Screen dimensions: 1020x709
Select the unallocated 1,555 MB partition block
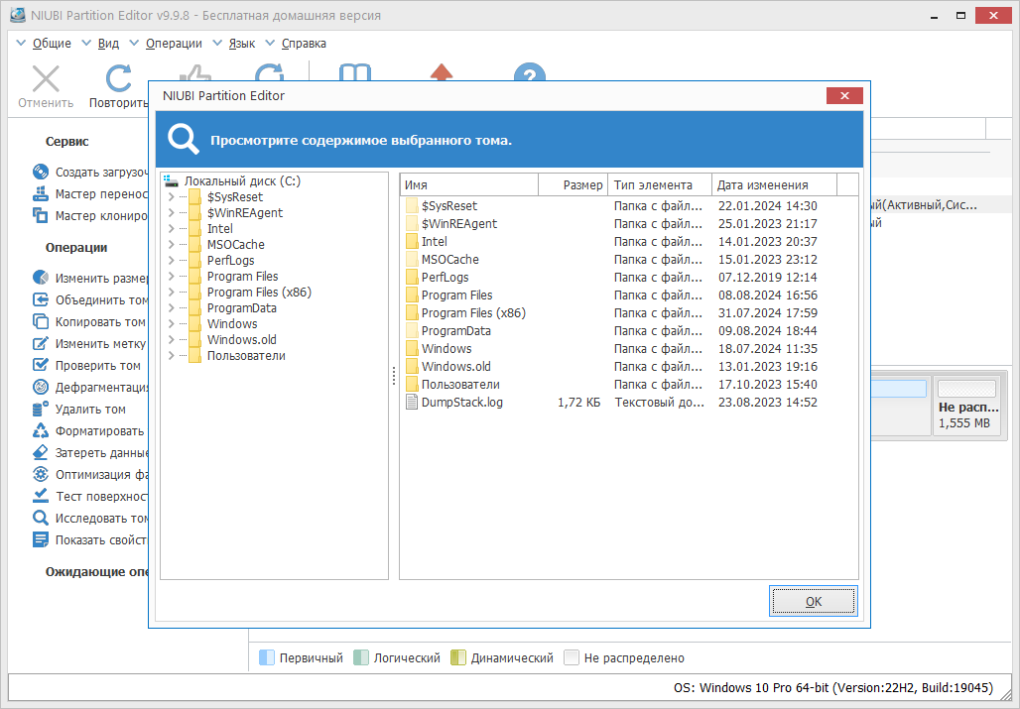click(966, 409)
